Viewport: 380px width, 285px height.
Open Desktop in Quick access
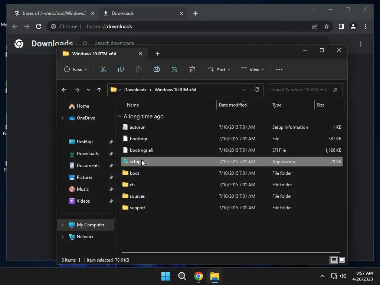tap(85, 142)
